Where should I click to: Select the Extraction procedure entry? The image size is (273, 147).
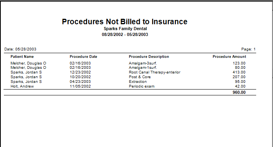pyautogui.click(x=138, y=82)
